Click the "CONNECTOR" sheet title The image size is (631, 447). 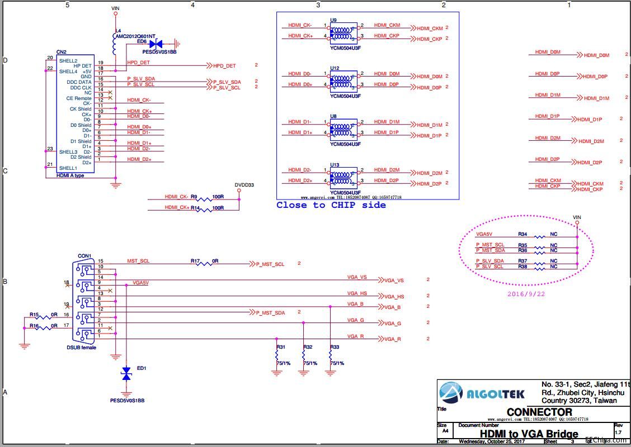539,412
